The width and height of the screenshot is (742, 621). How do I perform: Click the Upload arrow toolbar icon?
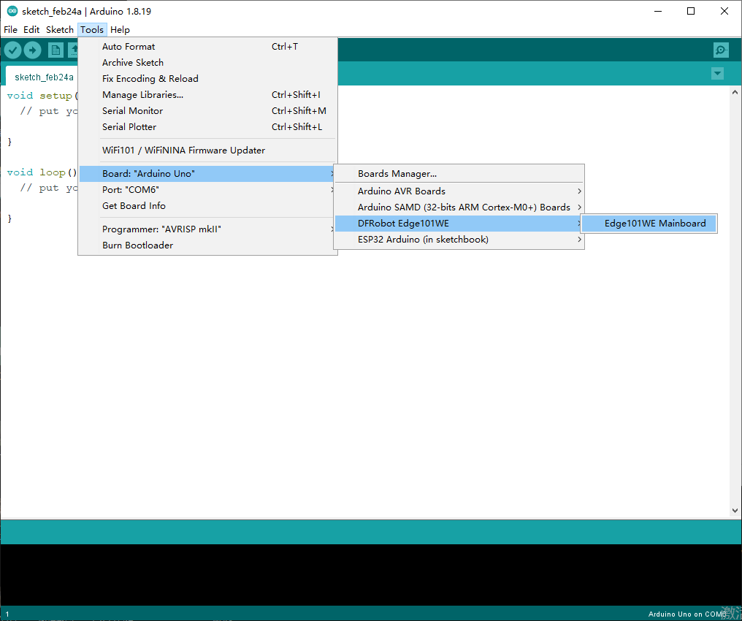pyautogui.click(x=33, y=50)
